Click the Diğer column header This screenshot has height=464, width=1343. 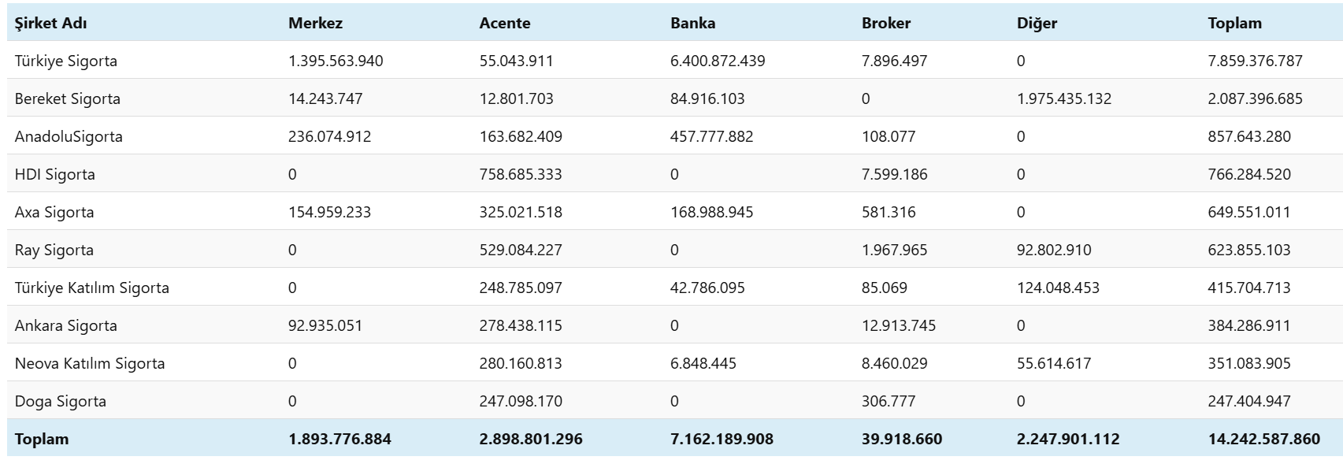pyautogui.click(x=1037, y=23)
